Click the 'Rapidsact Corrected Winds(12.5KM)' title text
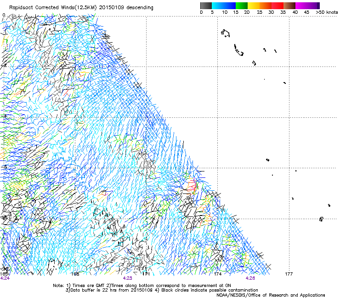The height and width of the screenshot is (298, 340). click(53, 8)
